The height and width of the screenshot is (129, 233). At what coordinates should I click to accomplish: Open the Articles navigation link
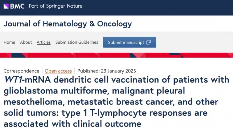44,42
